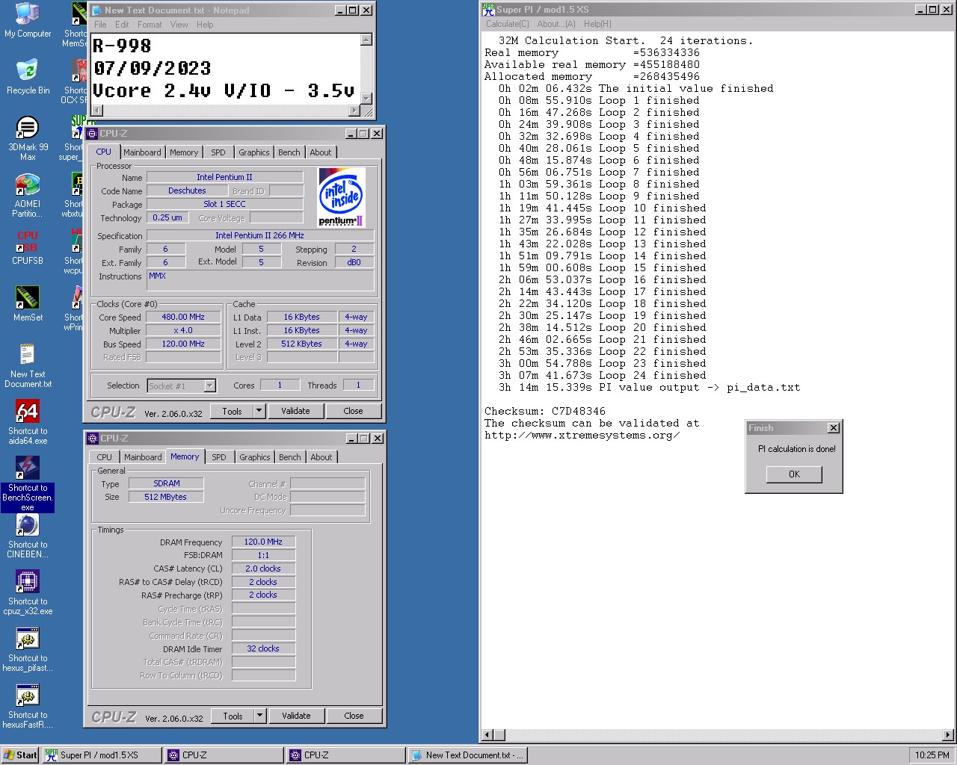The width and height of the screenshot is (957, 765).
Task: Click Tools button in lower CPU-Z window
Action: tap(233, 716)
